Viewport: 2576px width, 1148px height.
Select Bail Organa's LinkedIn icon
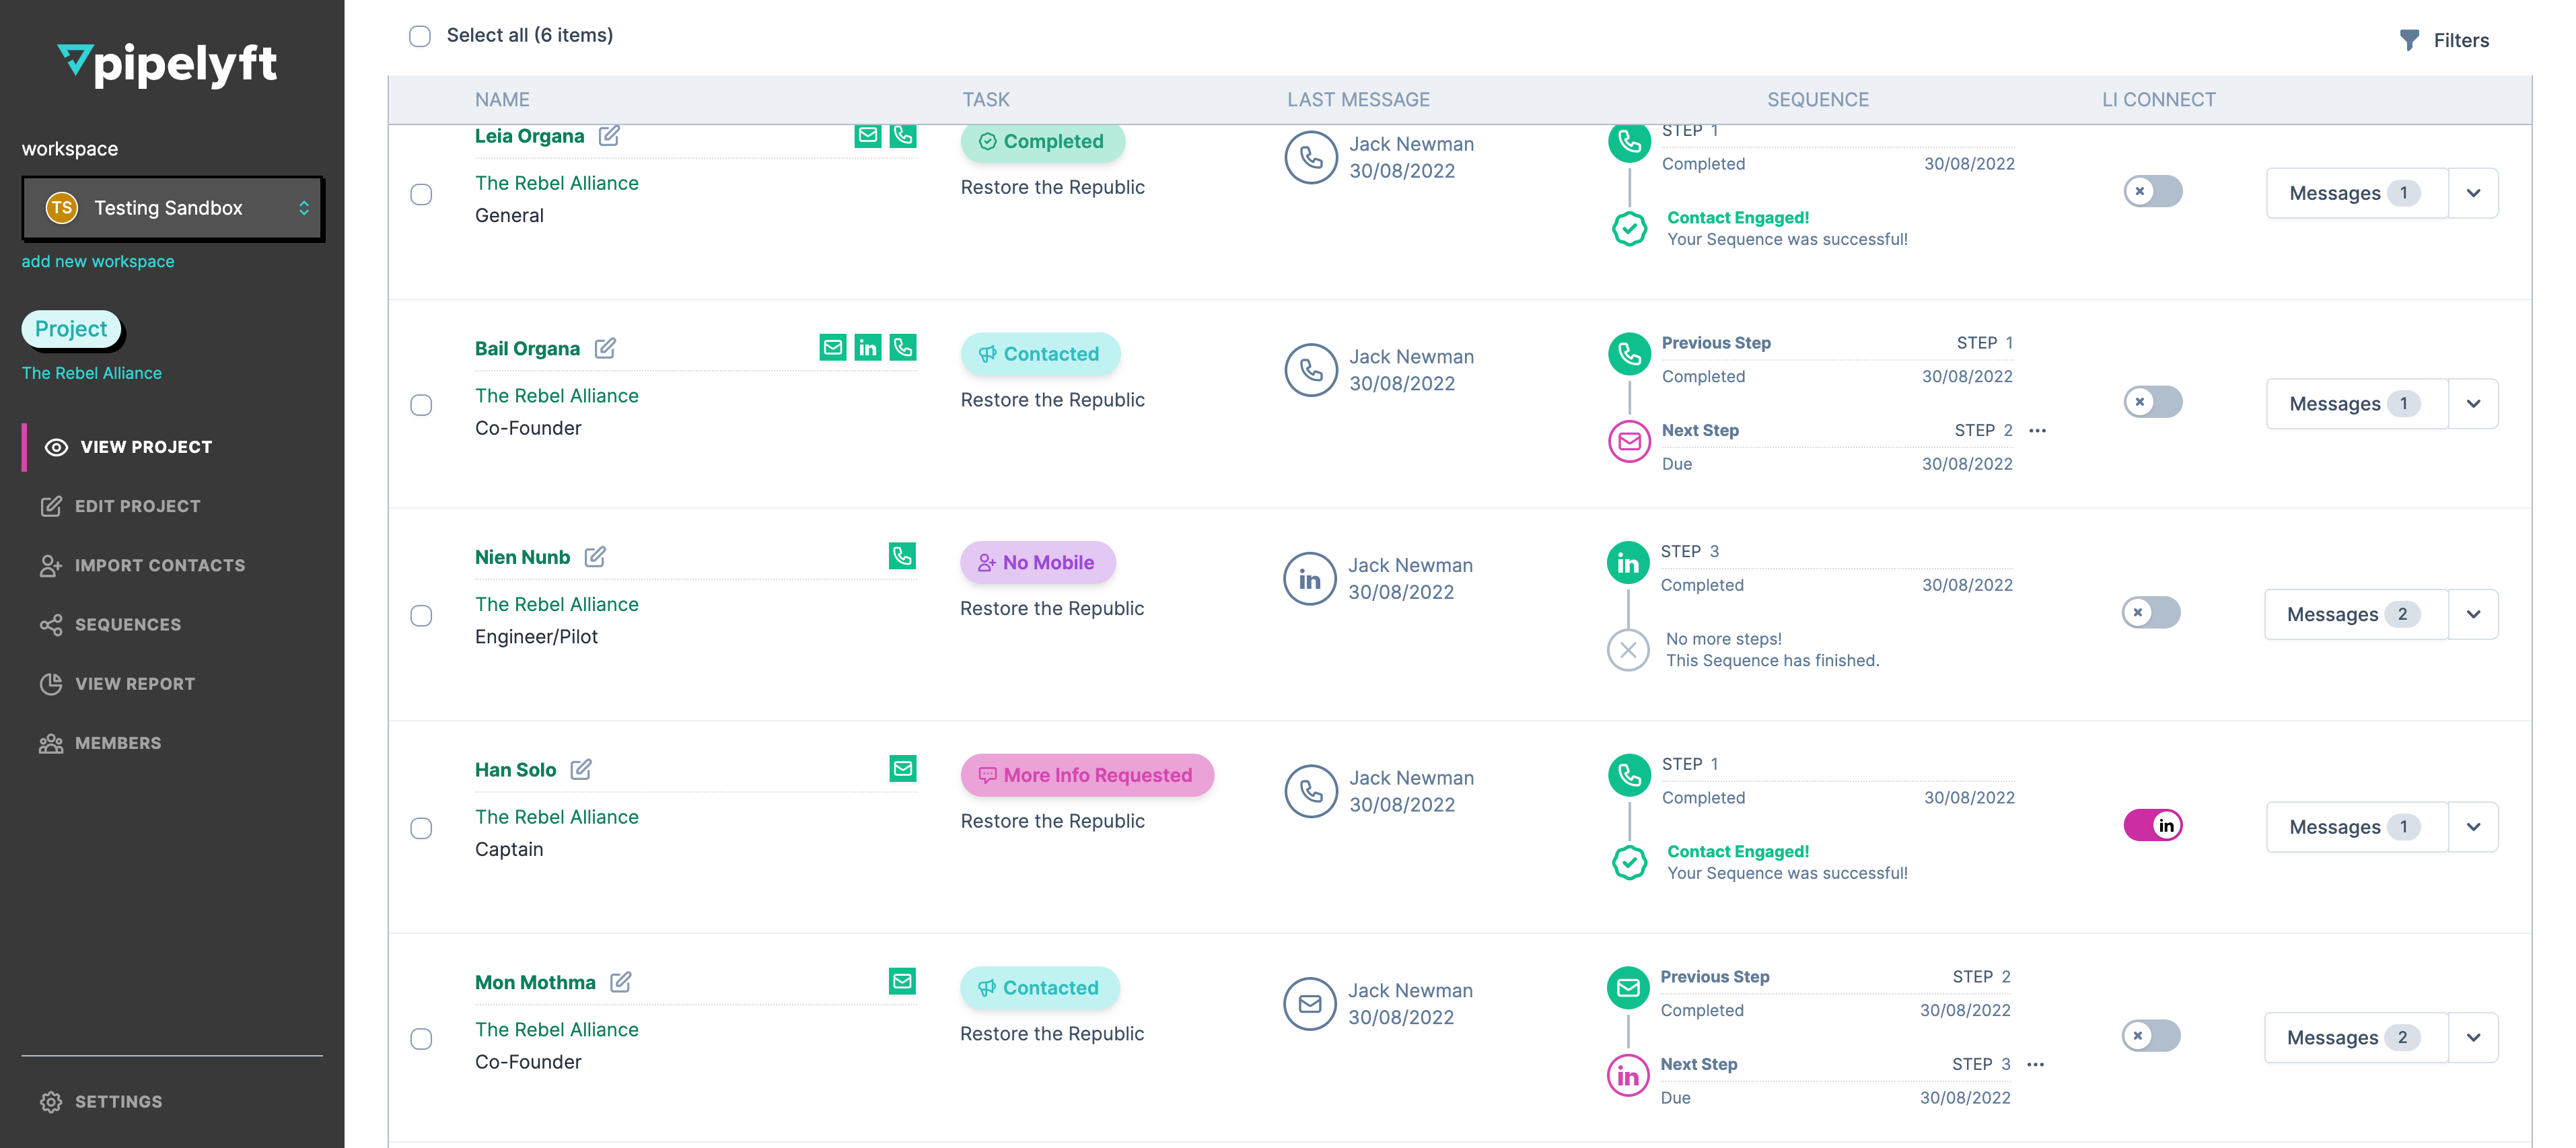(x=867, y=347)
